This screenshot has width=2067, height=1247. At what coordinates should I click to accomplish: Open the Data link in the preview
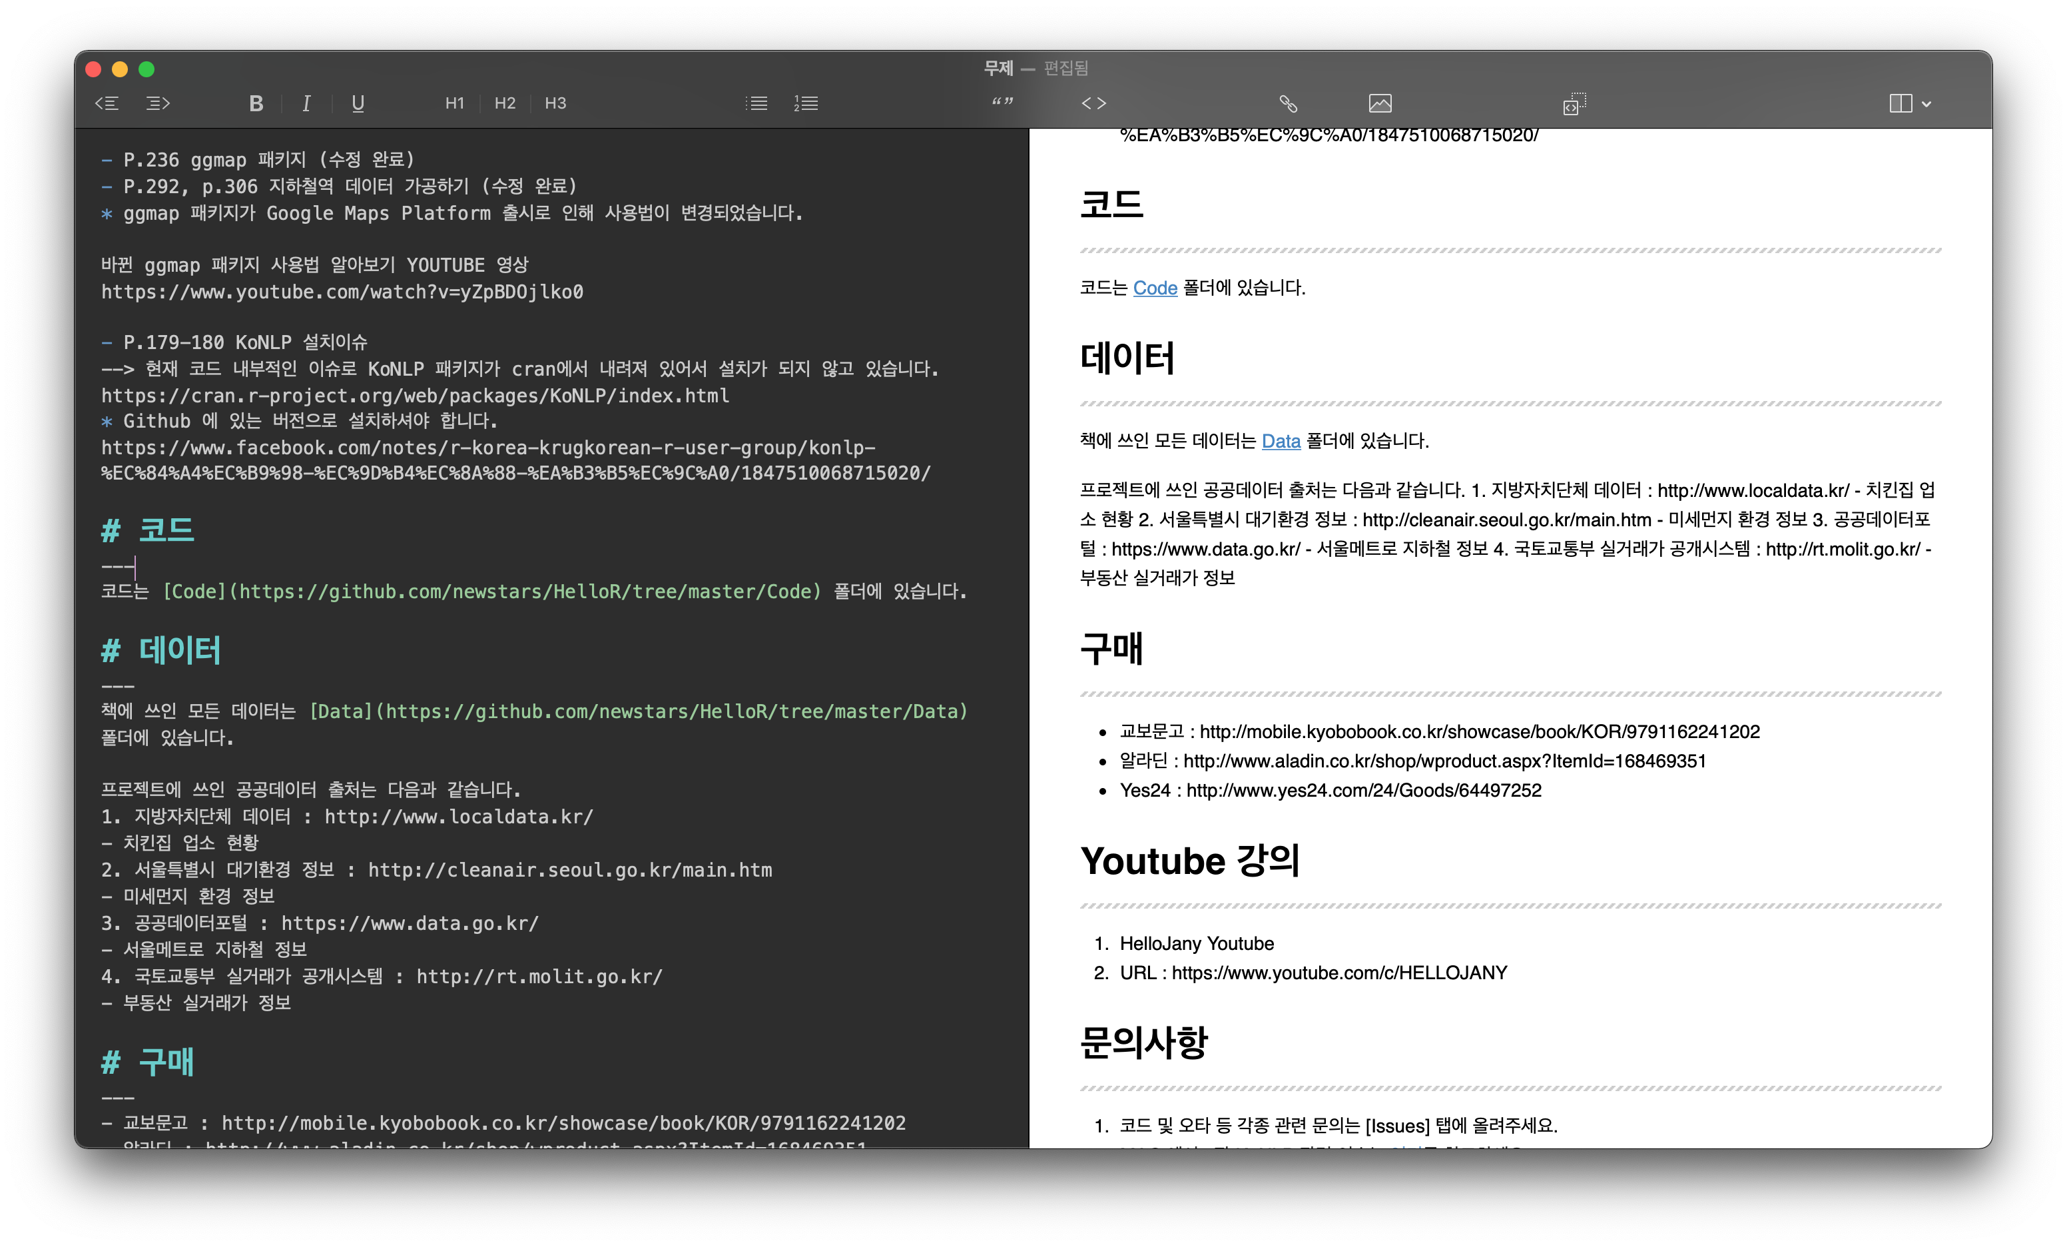tap(1280, 442)
